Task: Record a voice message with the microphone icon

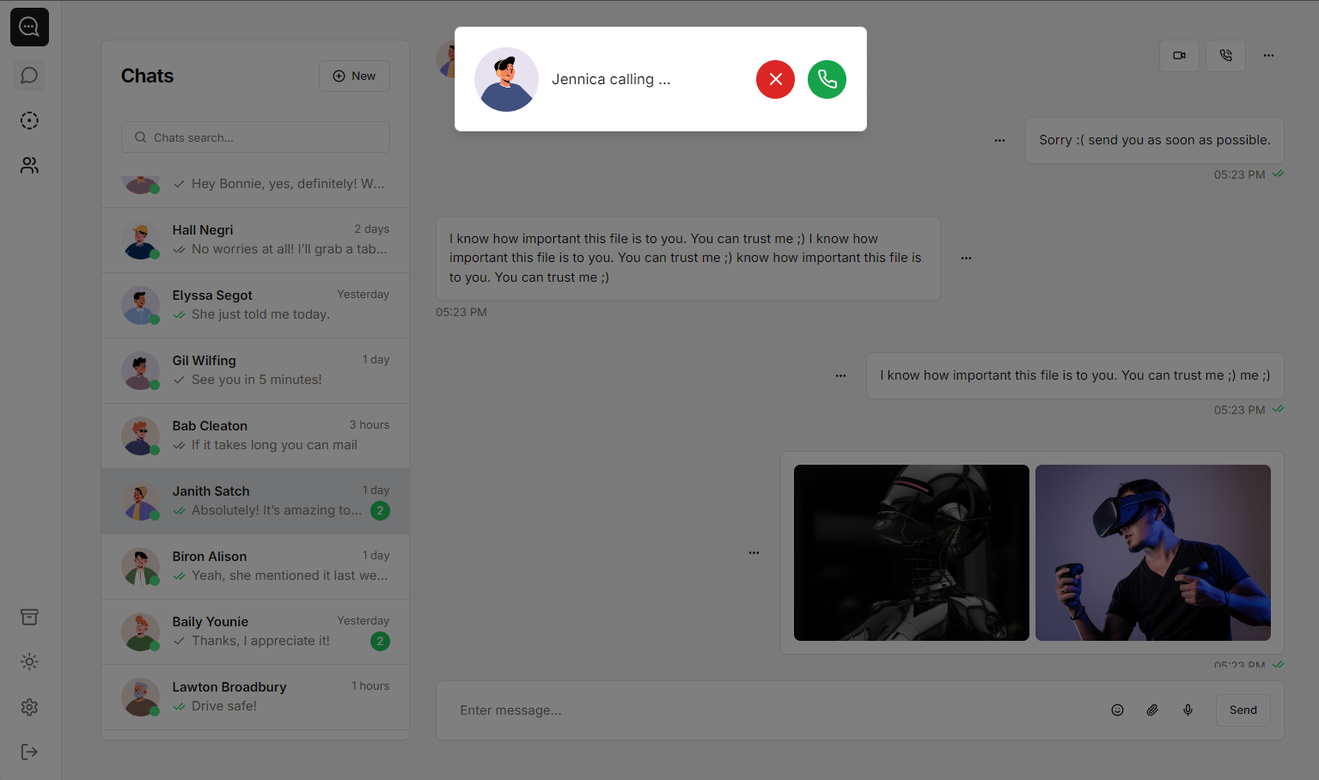Action: tap(1188, 710)
